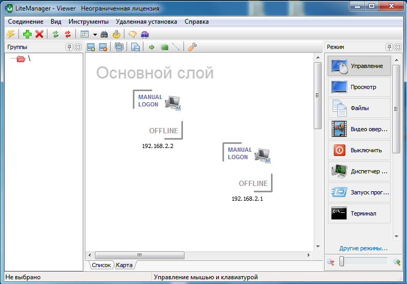
Task: Click the map scroll down arrow
Action: coord(318,247)
